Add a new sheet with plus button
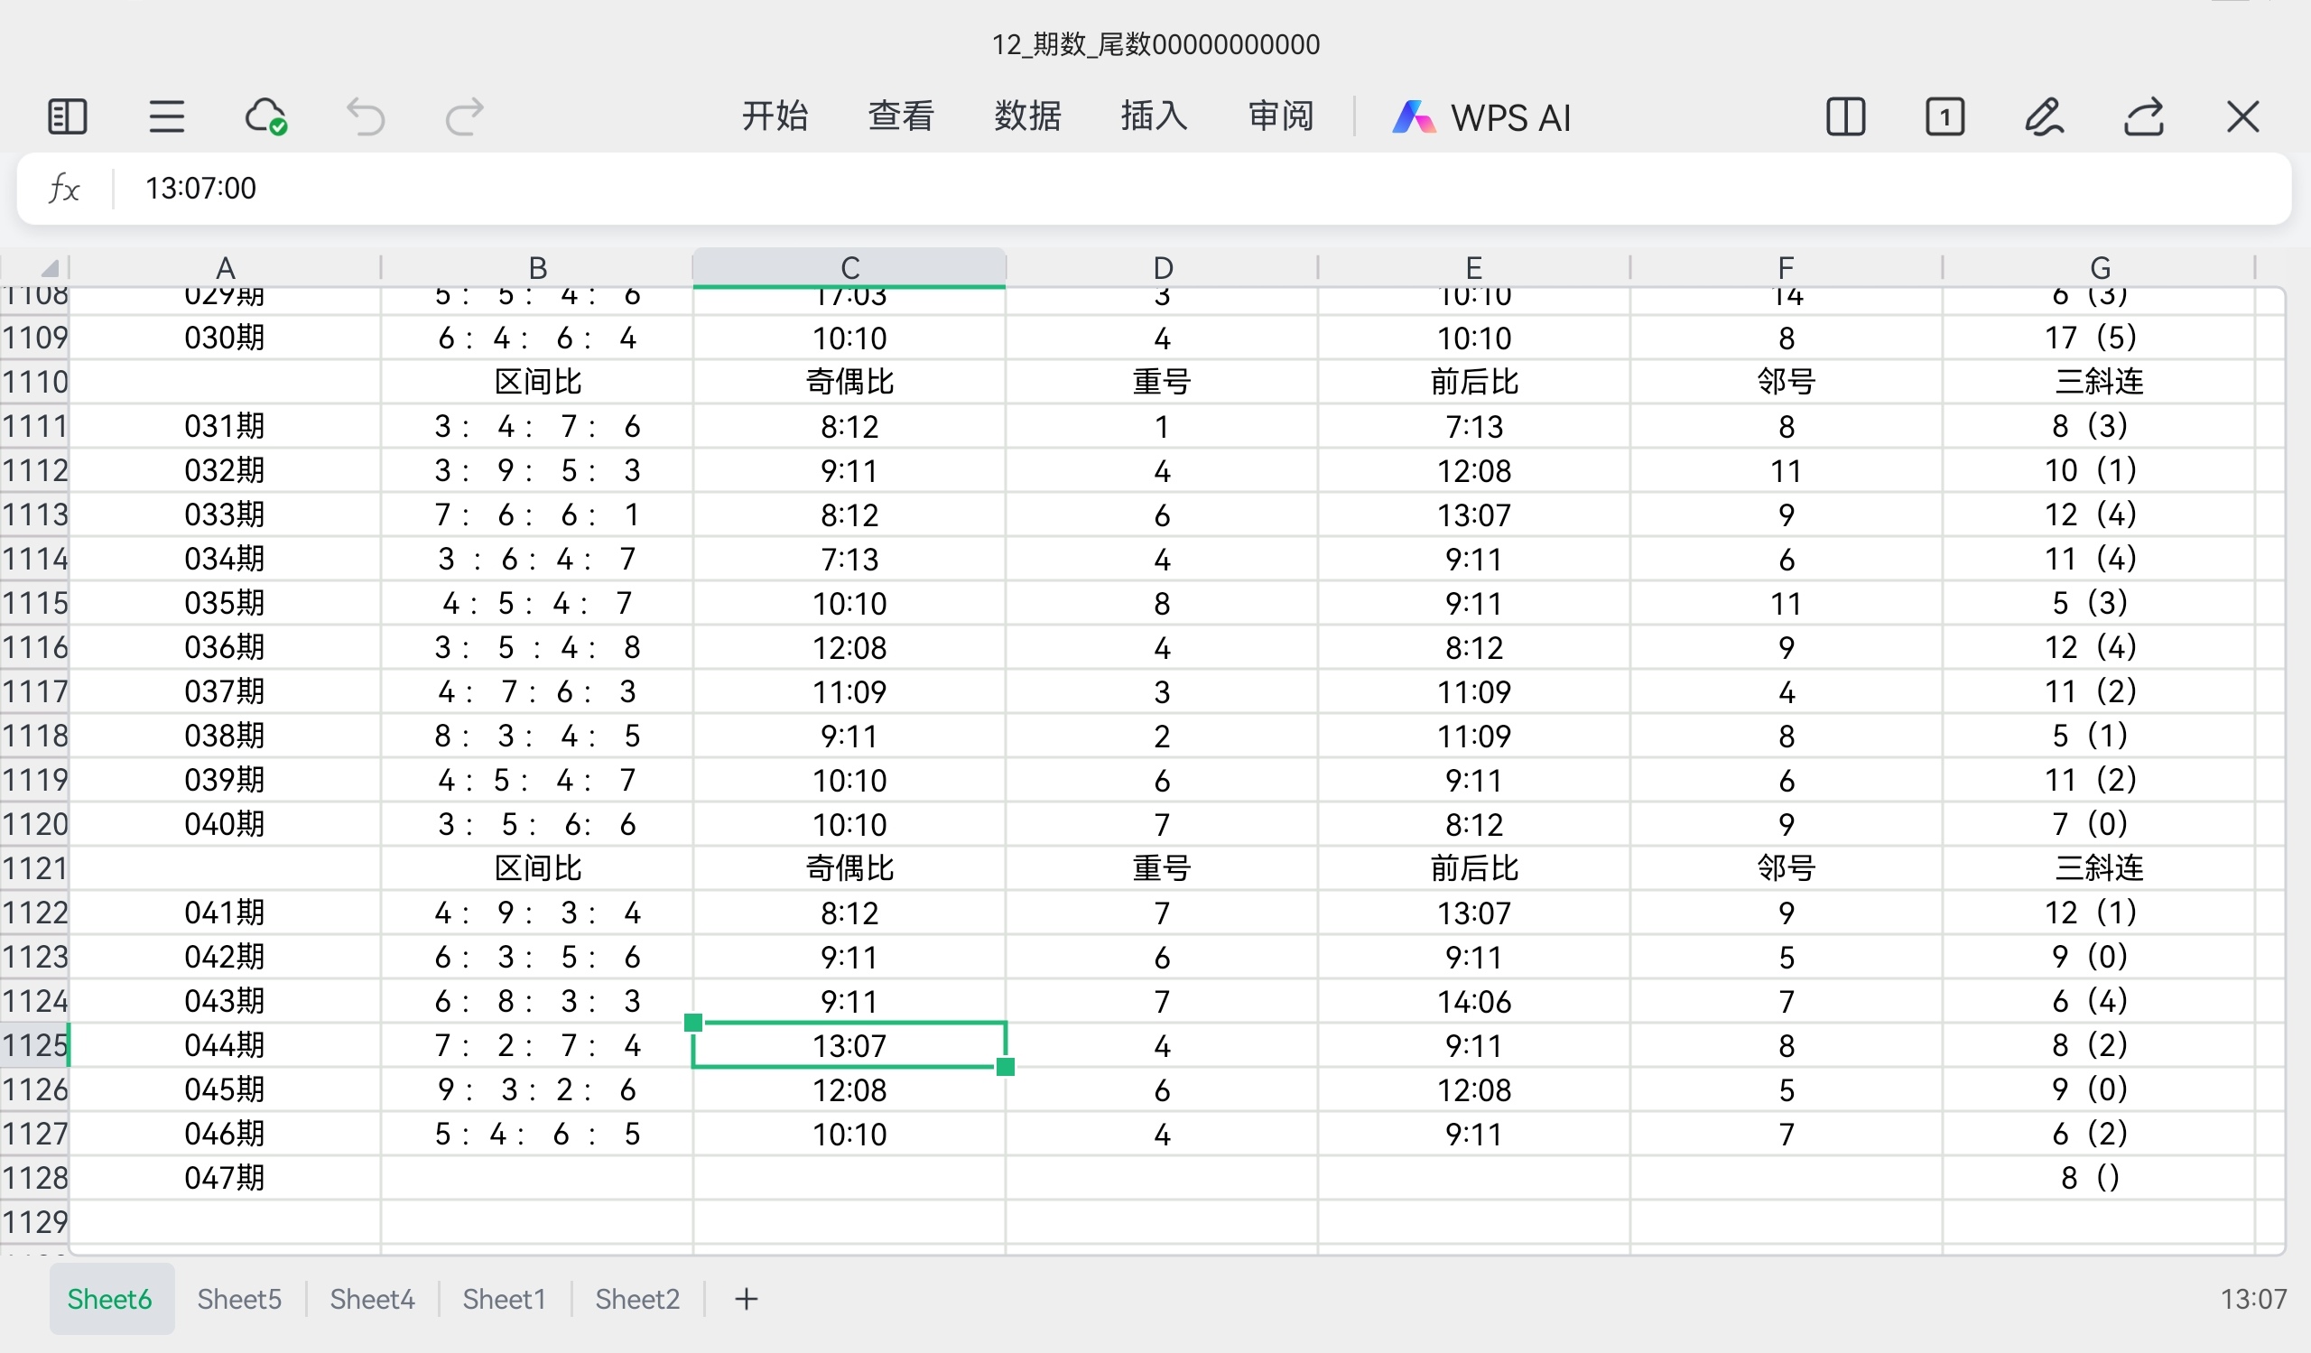 click(747, 1299)
